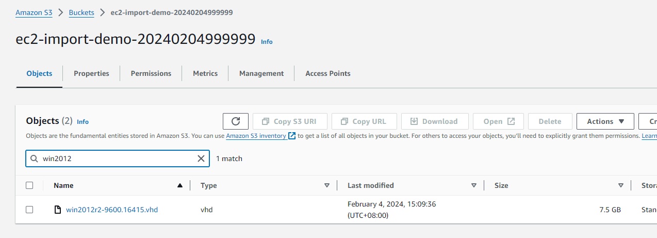Click the Copy S3 URI button

pos(289,121)
